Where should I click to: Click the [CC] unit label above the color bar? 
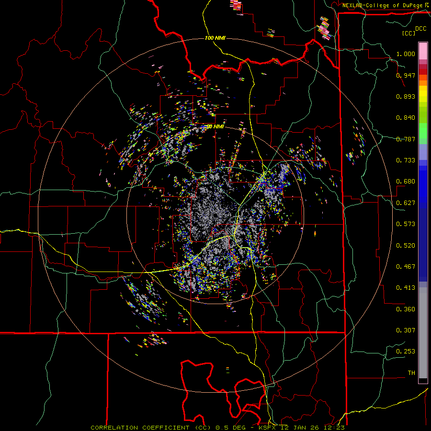click(x=409, y=33)
